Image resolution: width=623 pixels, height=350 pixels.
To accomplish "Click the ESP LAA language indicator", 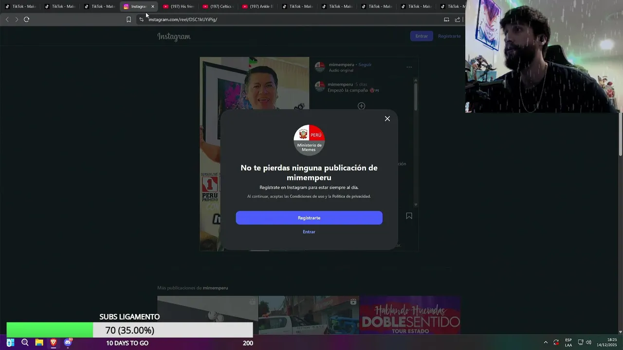I will coord(568,343).
